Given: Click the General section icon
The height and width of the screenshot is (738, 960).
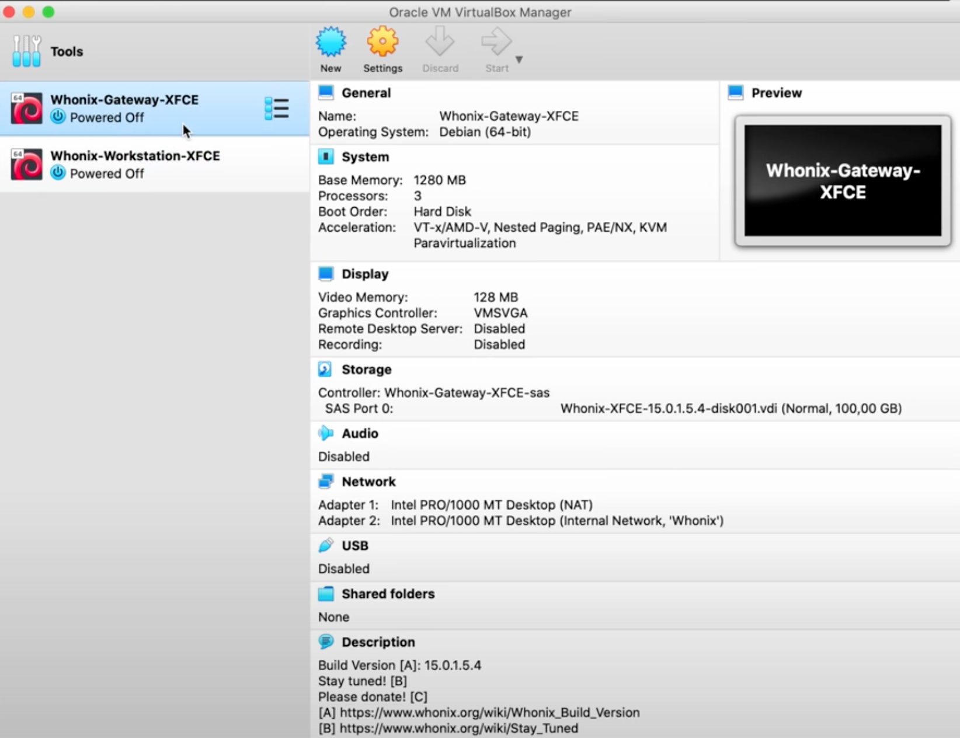Looking at the screenshot, I should coord(326,92).
